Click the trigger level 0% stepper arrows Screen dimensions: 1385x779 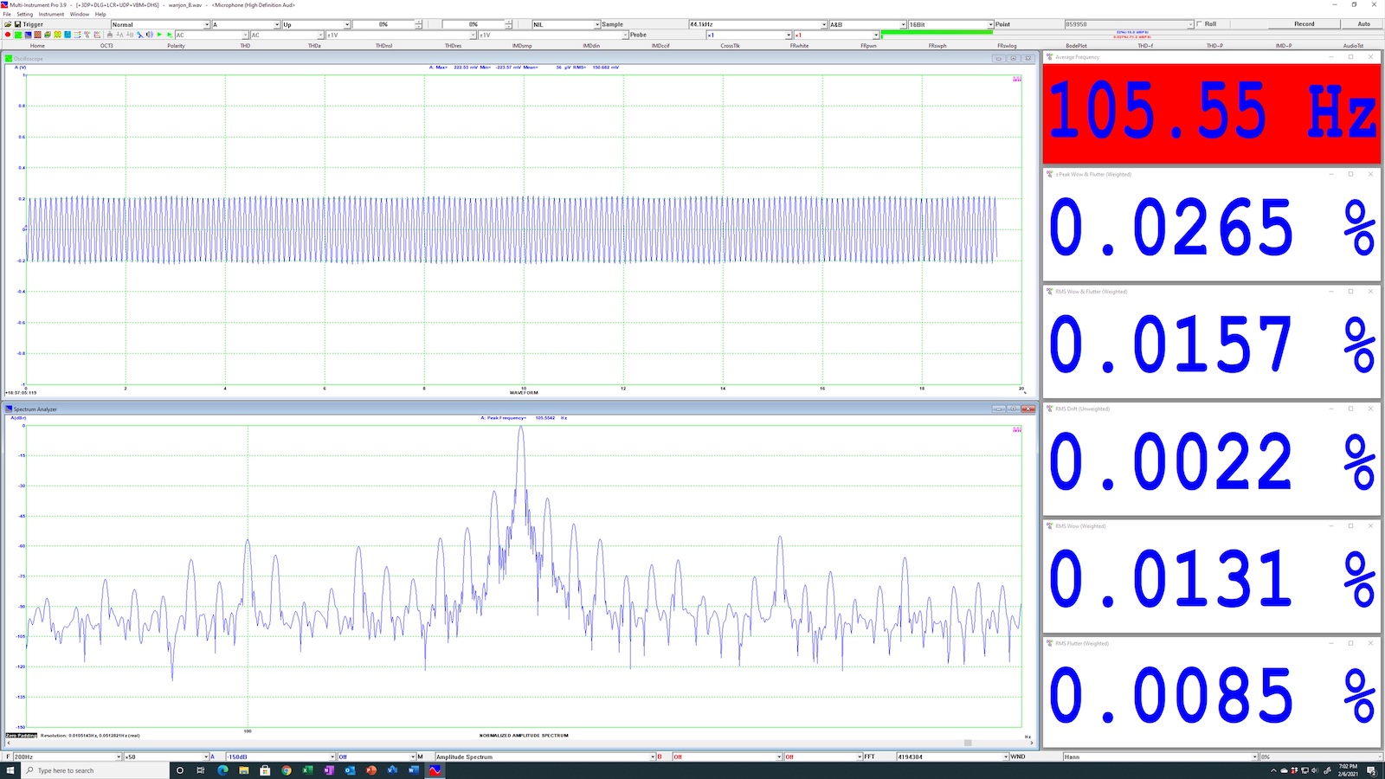(418, 24)
